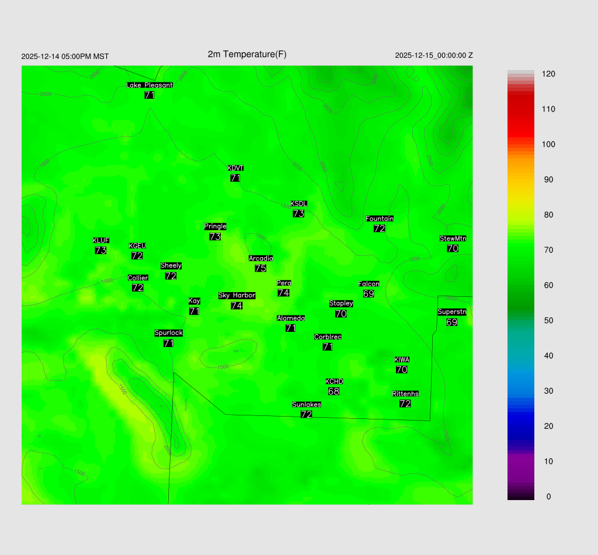Click the Falcon 69 degree reading
This screenshot has height=555, width=598.
[x=368, y=294]
